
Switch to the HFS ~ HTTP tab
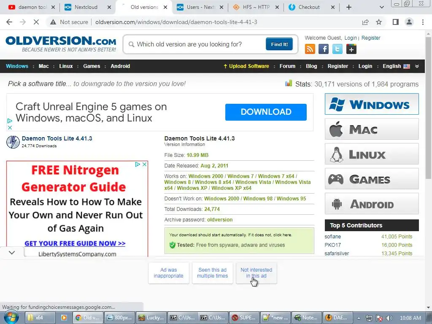256,7
